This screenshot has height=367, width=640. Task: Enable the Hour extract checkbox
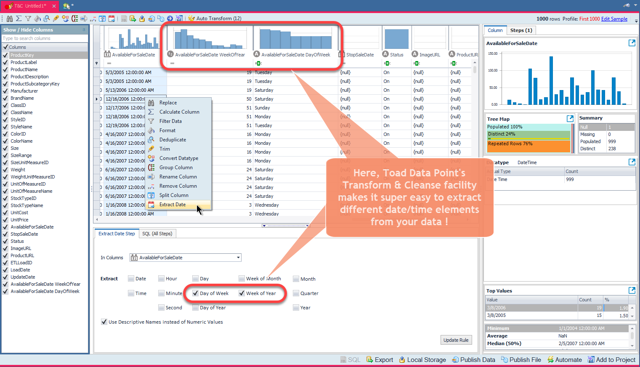161,279
